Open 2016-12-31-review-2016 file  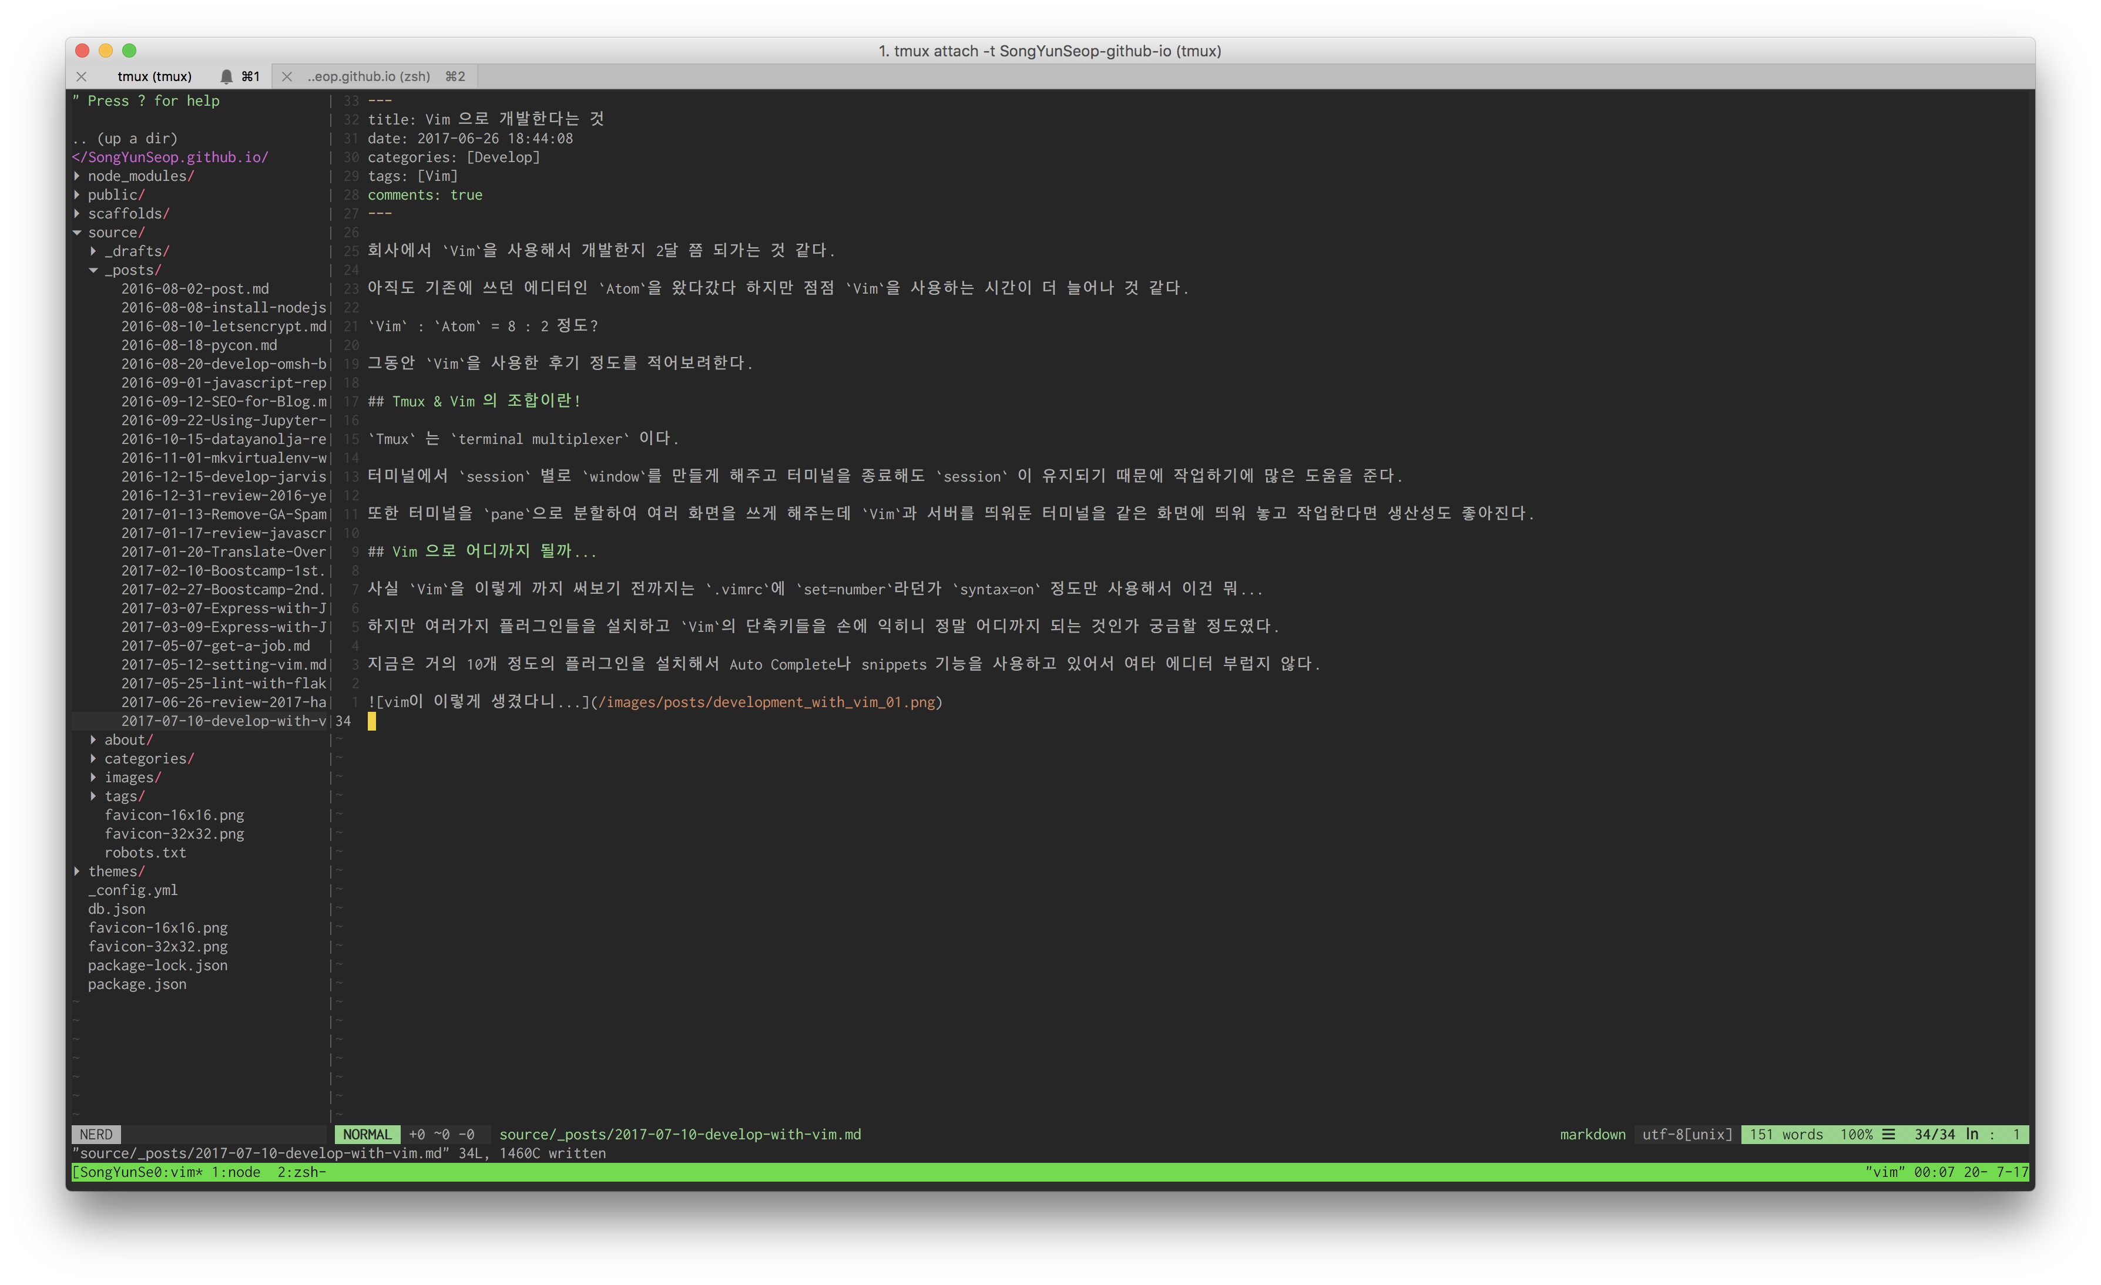point(223,495)
